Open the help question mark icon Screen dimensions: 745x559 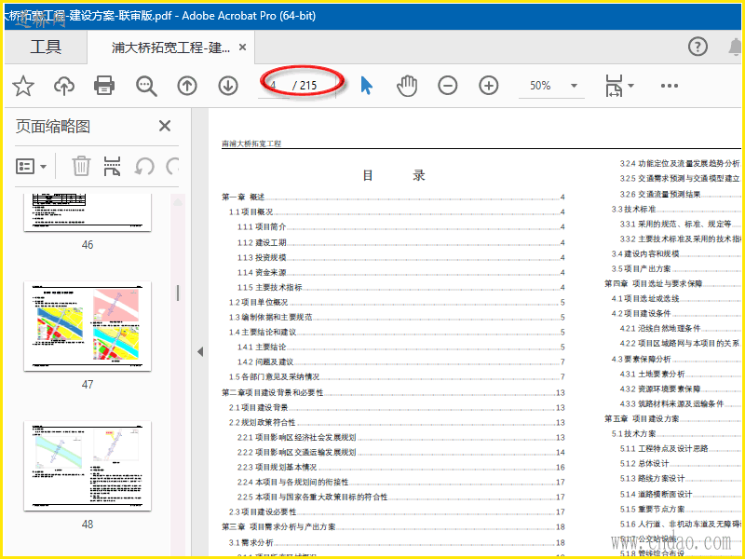click(698, 47)
